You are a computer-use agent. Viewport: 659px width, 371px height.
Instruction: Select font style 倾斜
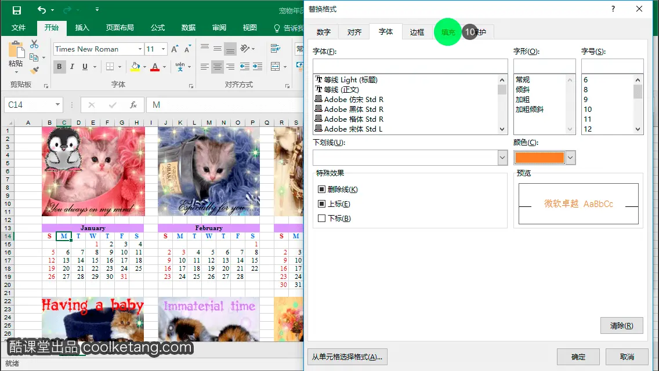pos(523,89)
